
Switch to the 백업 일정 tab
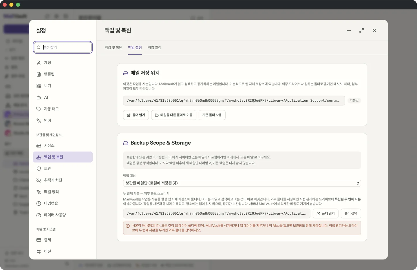click(x=154, y=48)
